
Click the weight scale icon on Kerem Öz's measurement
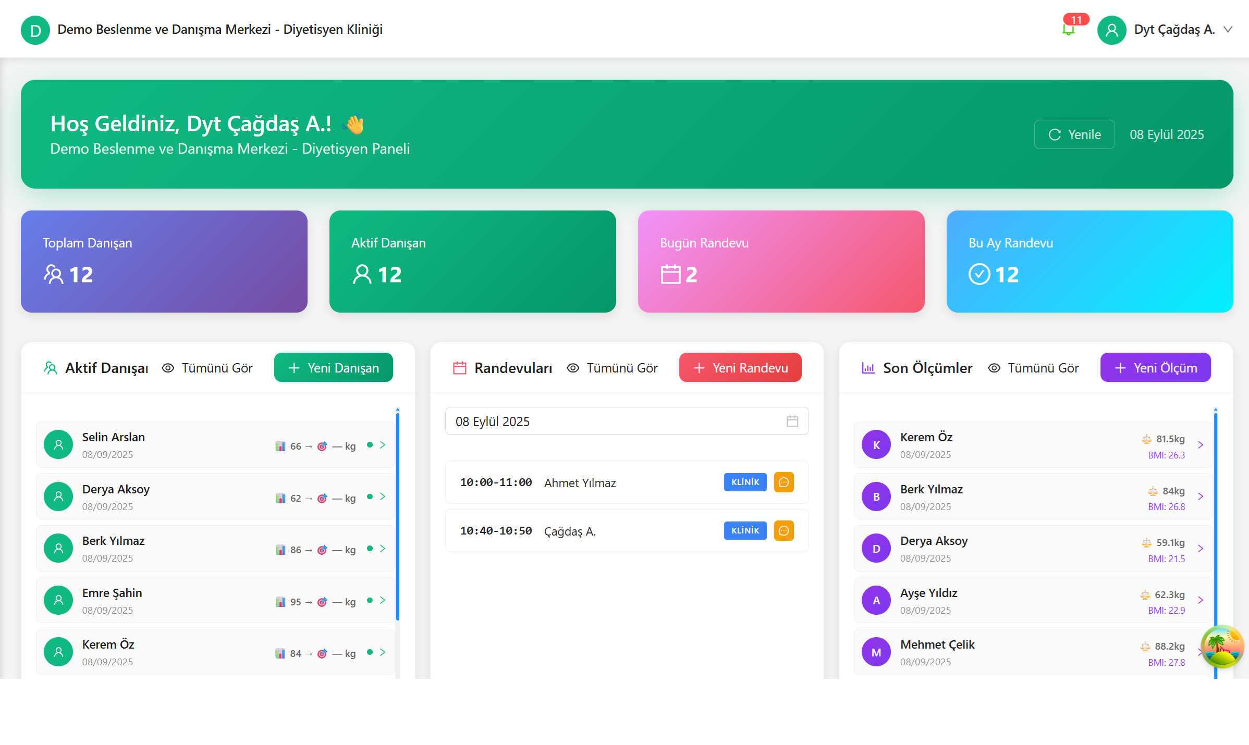click(x=1146, y=439)
